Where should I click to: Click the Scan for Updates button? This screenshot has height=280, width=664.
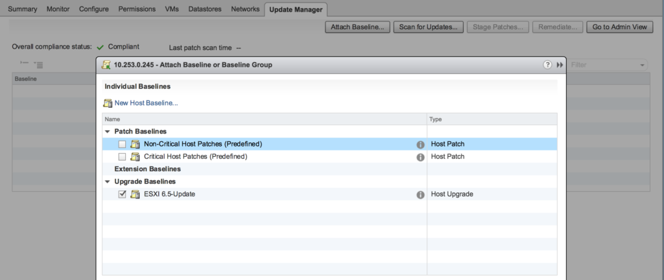click(428, 27)
